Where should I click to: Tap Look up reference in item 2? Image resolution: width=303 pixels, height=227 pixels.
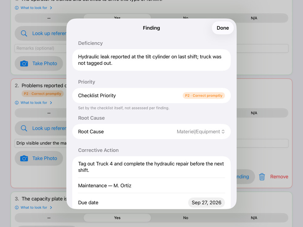(41, 128)
